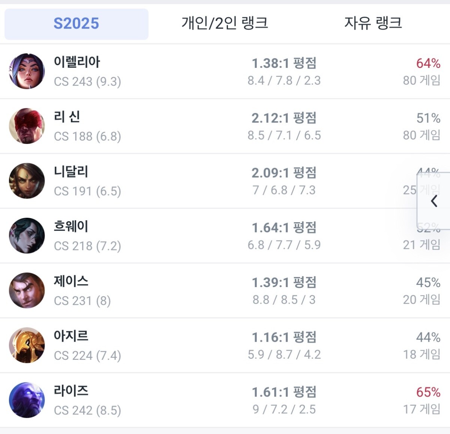Click the Ryze champion portrait
The height and width of the screenshot is (434, 450).
[x=27, y=400]
